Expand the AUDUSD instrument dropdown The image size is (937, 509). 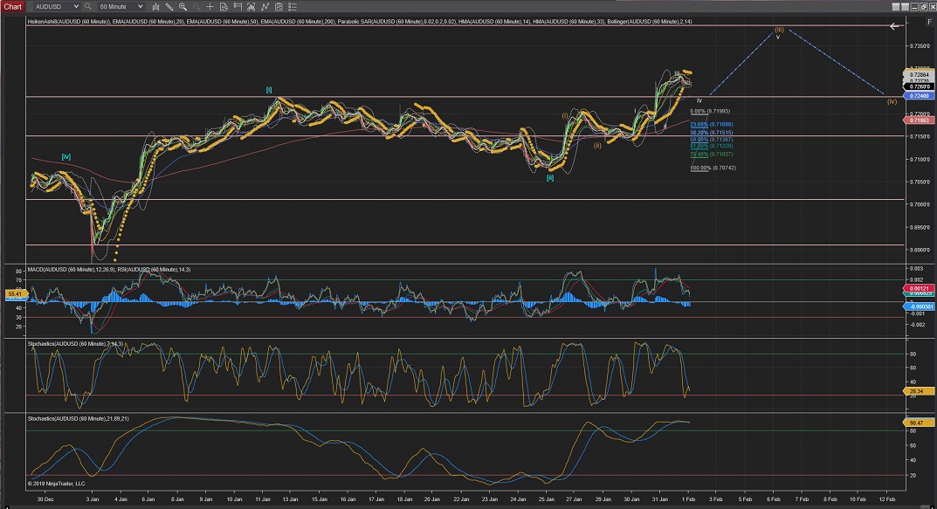76,7
